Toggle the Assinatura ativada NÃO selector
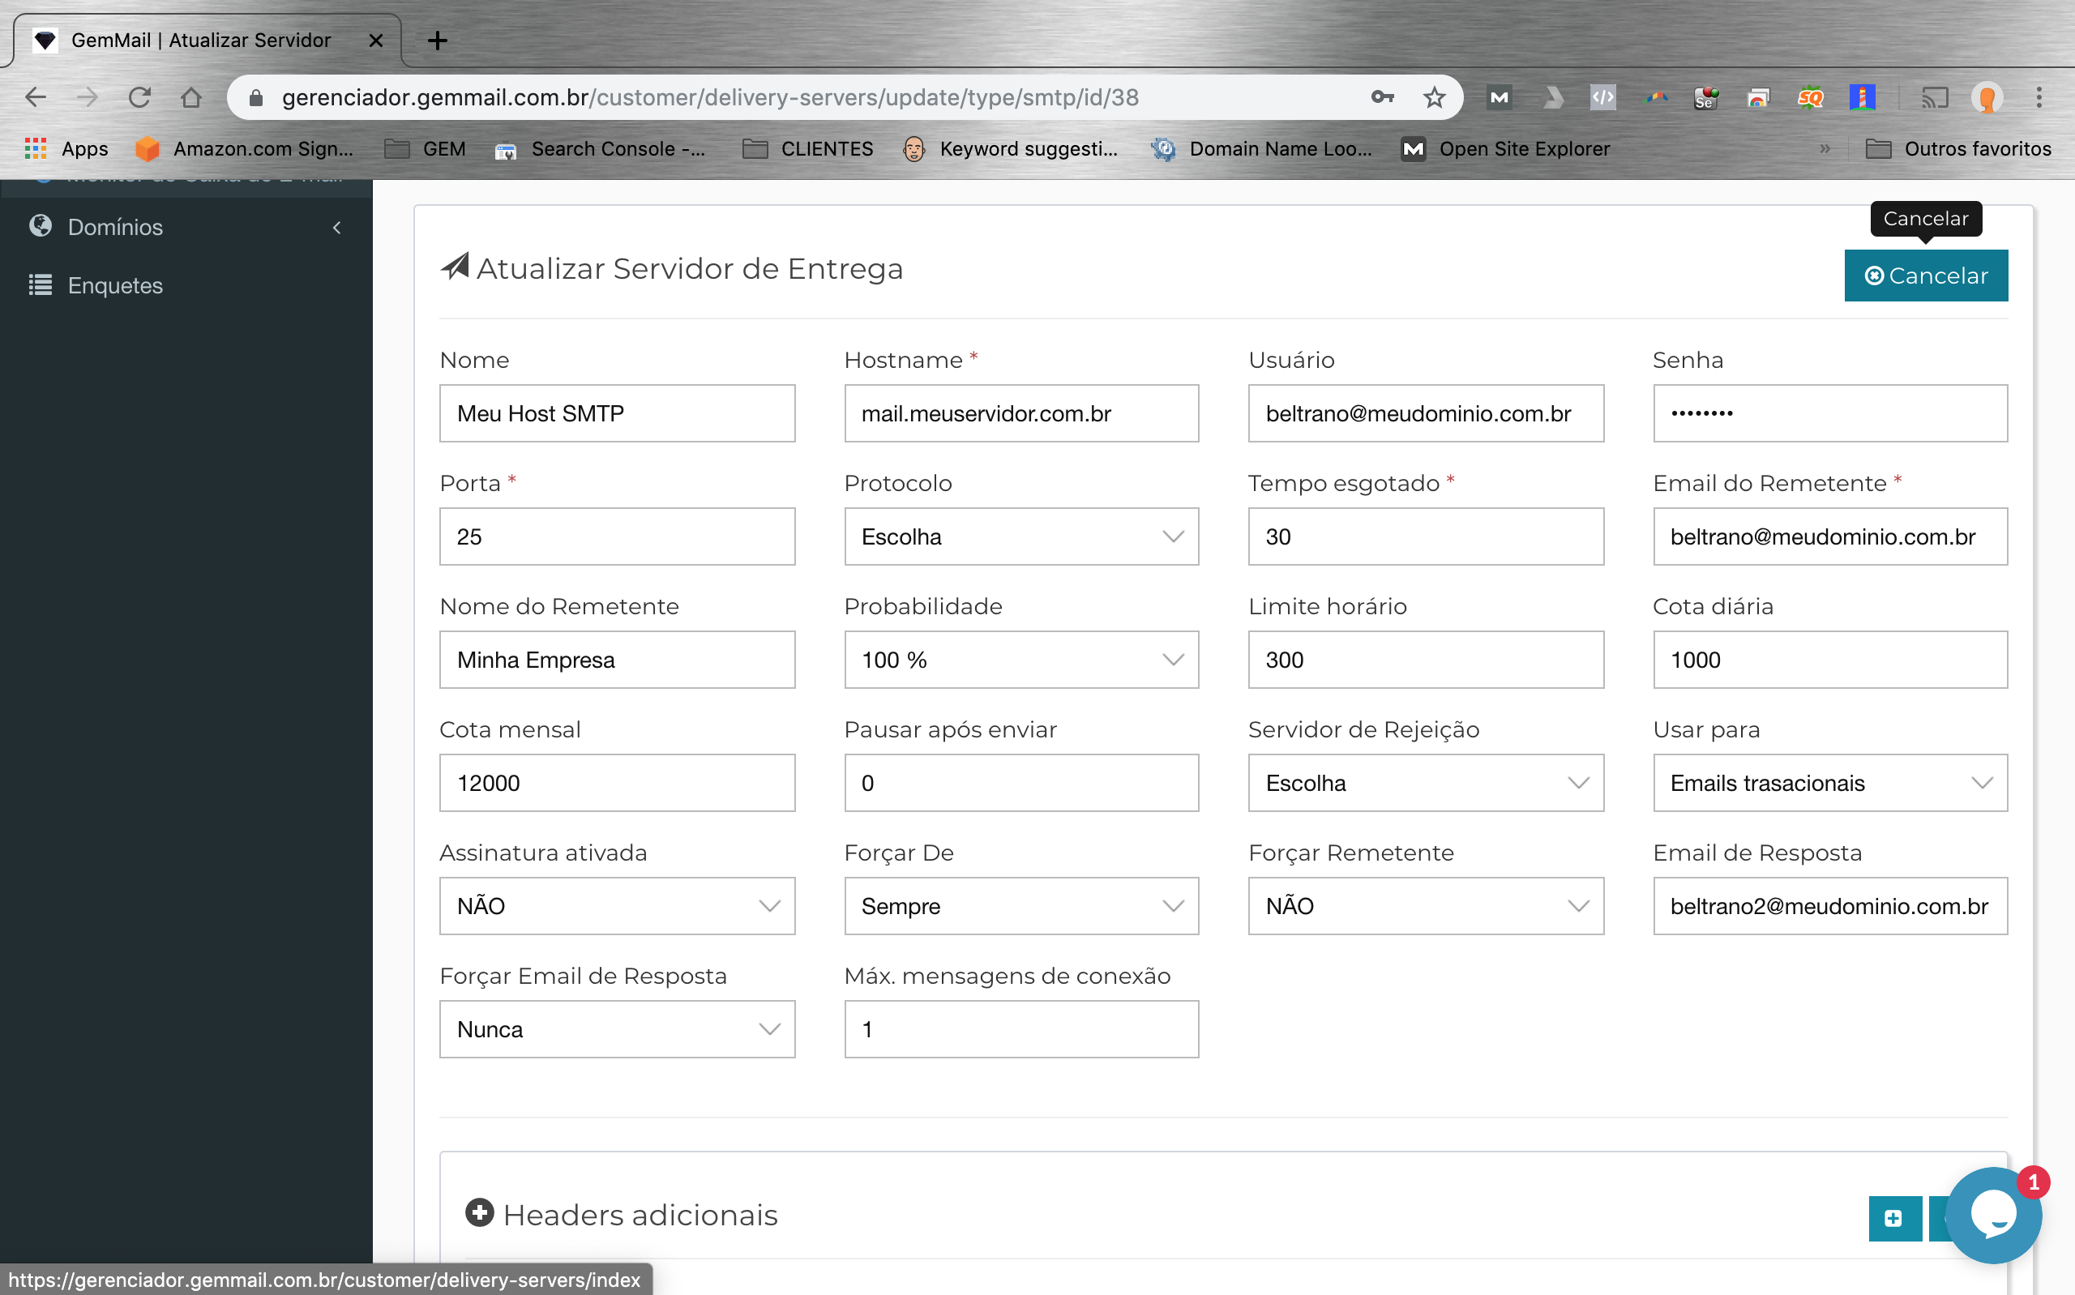Image resolution: width=2075 pixels, height=1295 pixels. tap(616, 905)
